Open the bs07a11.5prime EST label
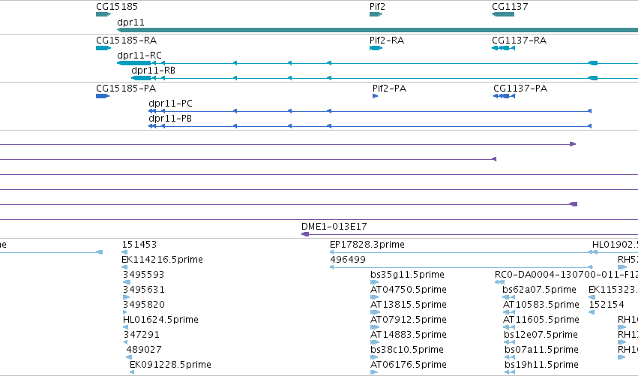Screen dimensions: 638x376 541,350
